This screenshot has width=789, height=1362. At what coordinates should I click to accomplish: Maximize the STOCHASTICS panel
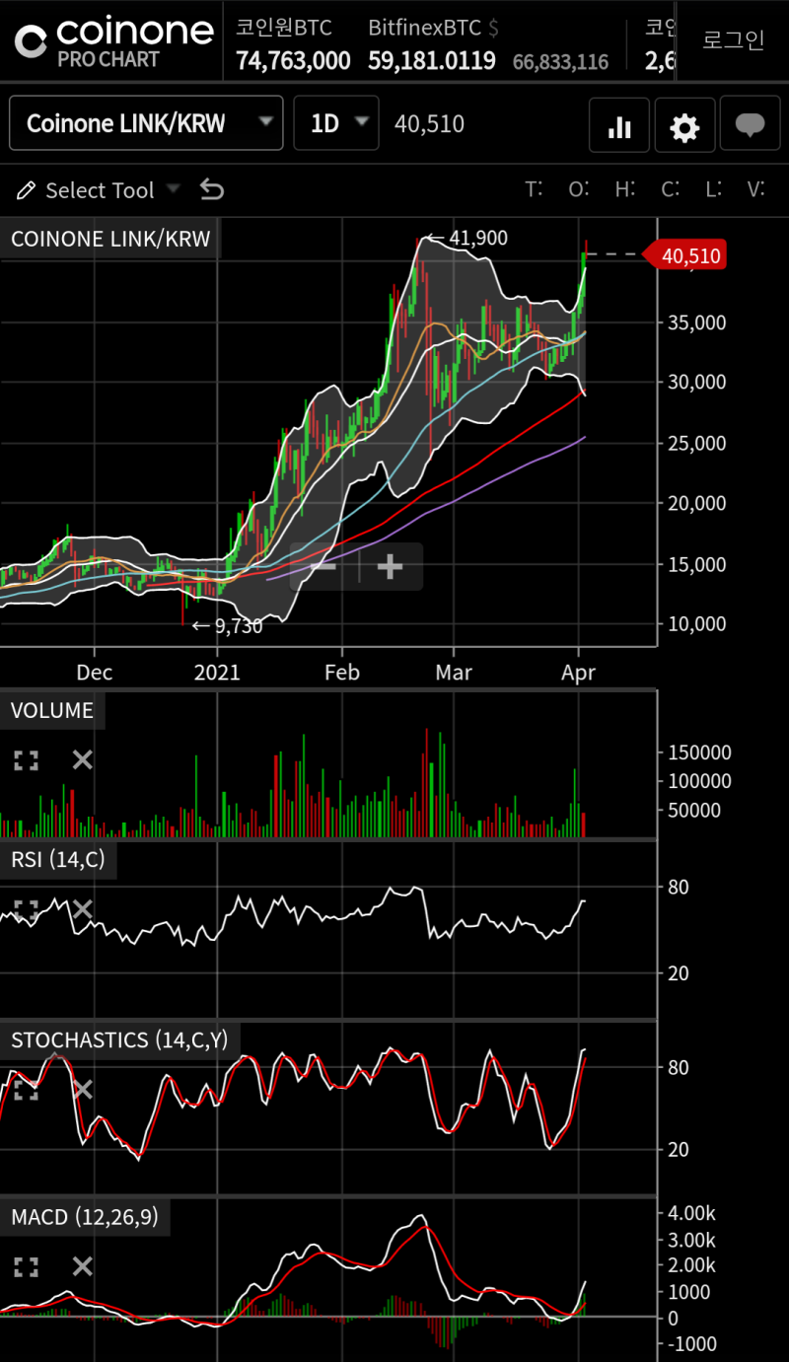(26, 1090)
